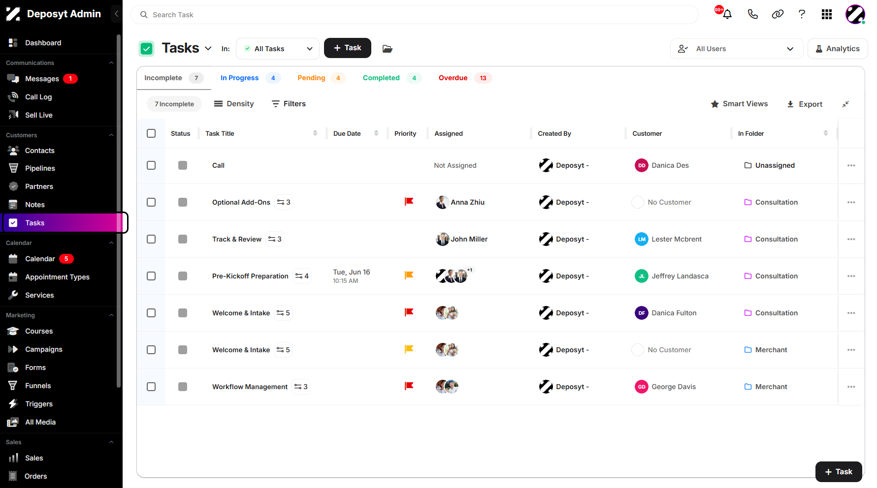Click the phone dialer icon in the header
Screen dimensions: 877x488
pos(752,14)
